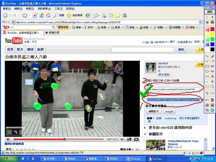Screen dimensions: 216x162
Task: Open the 新增分頁 new tab
Action: click(x=52, y=33)
